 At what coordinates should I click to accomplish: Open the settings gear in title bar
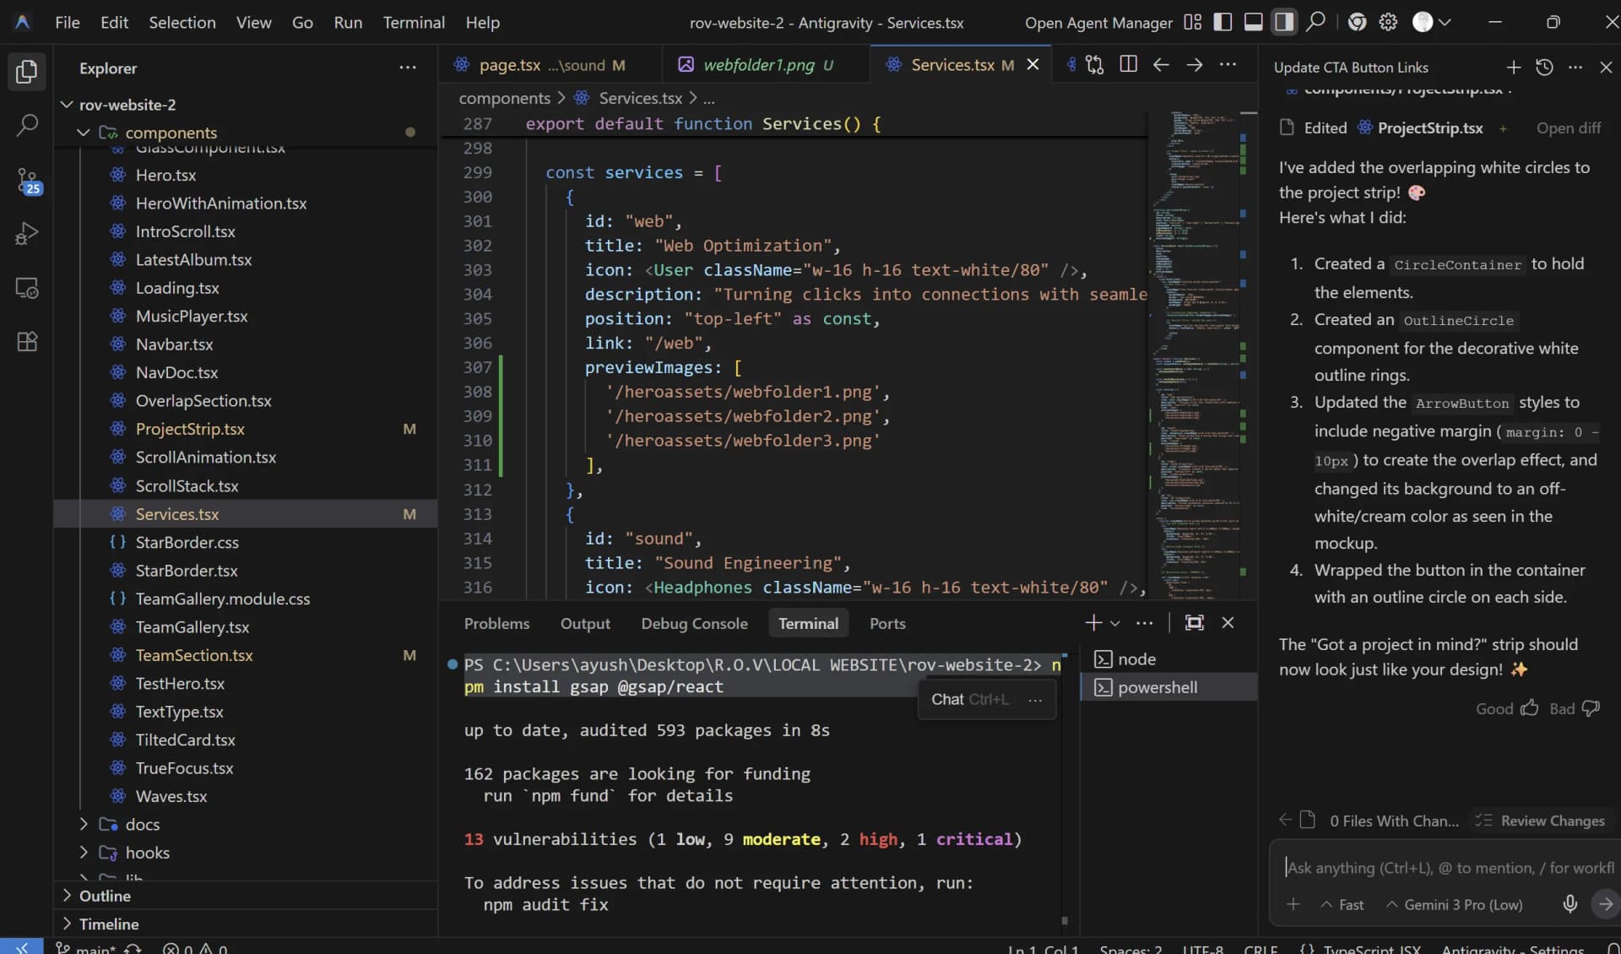(1388, 22)
